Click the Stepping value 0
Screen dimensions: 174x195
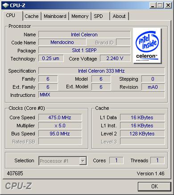point(153,79)
